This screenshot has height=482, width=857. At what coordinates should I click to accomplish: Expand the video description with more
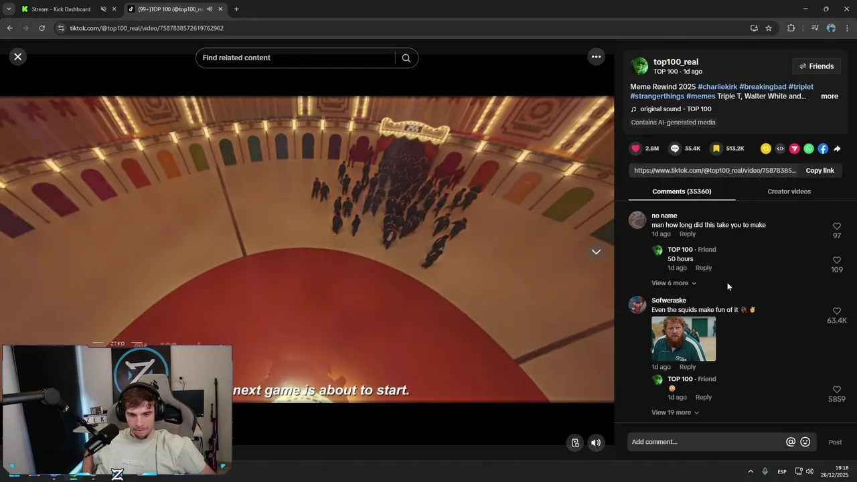830,96
